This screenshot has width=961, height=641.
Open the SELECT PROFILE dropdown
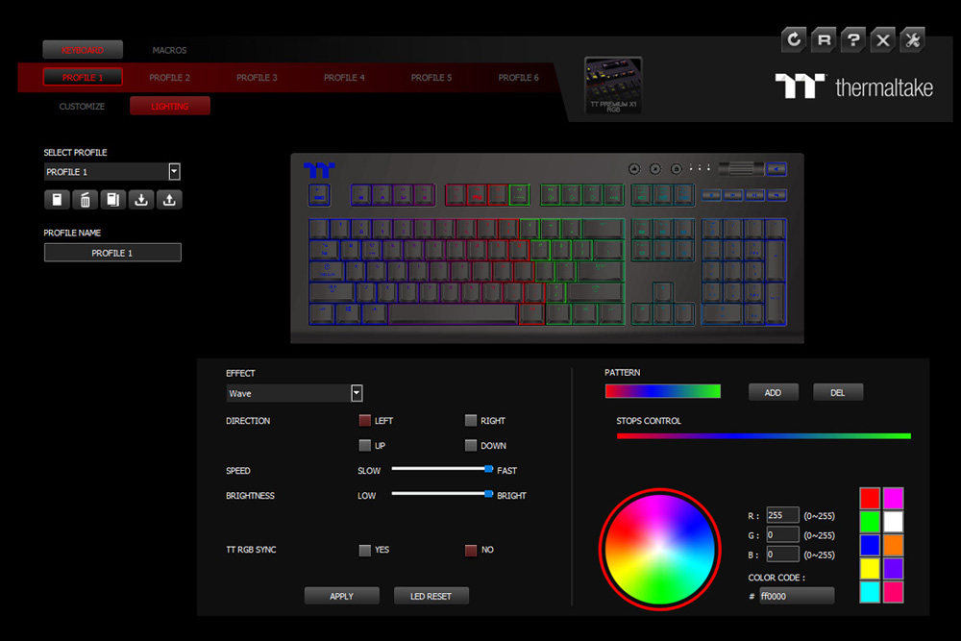point(174,171)
